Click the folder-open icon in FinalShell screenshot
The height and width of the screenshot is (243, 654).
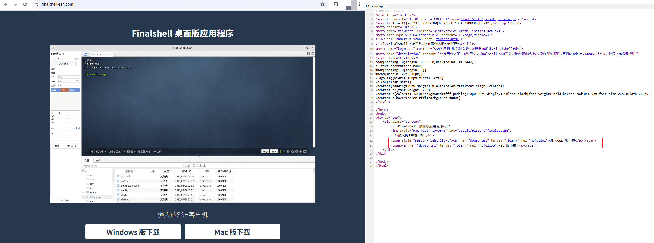86,54
